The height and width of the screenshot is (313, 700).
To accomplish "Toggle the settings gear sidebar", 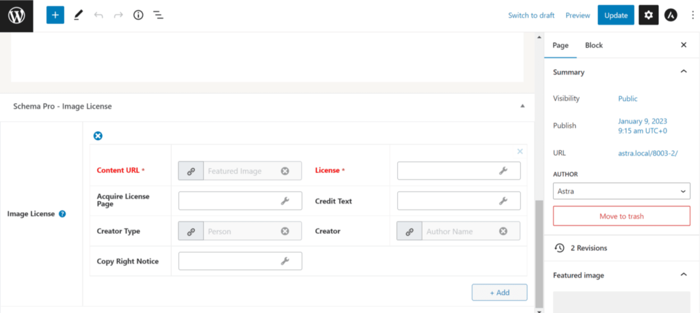I will (648, 15).
